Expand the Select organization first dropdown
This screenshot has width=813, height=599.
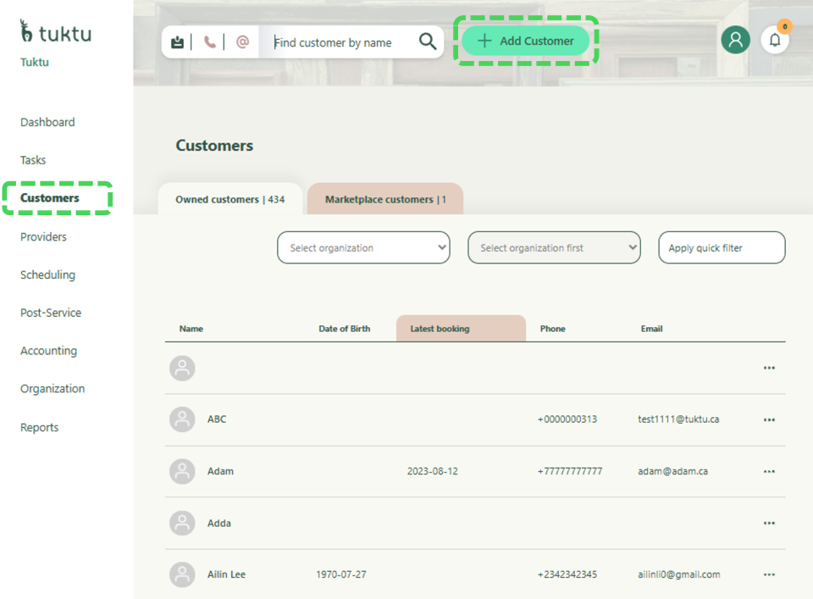click(554, 248)
